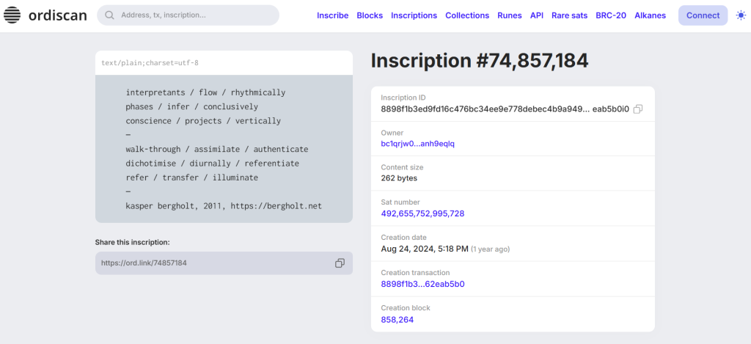Open the Inscriptions menu item
The image size is (751, 344).
[414, 15]
